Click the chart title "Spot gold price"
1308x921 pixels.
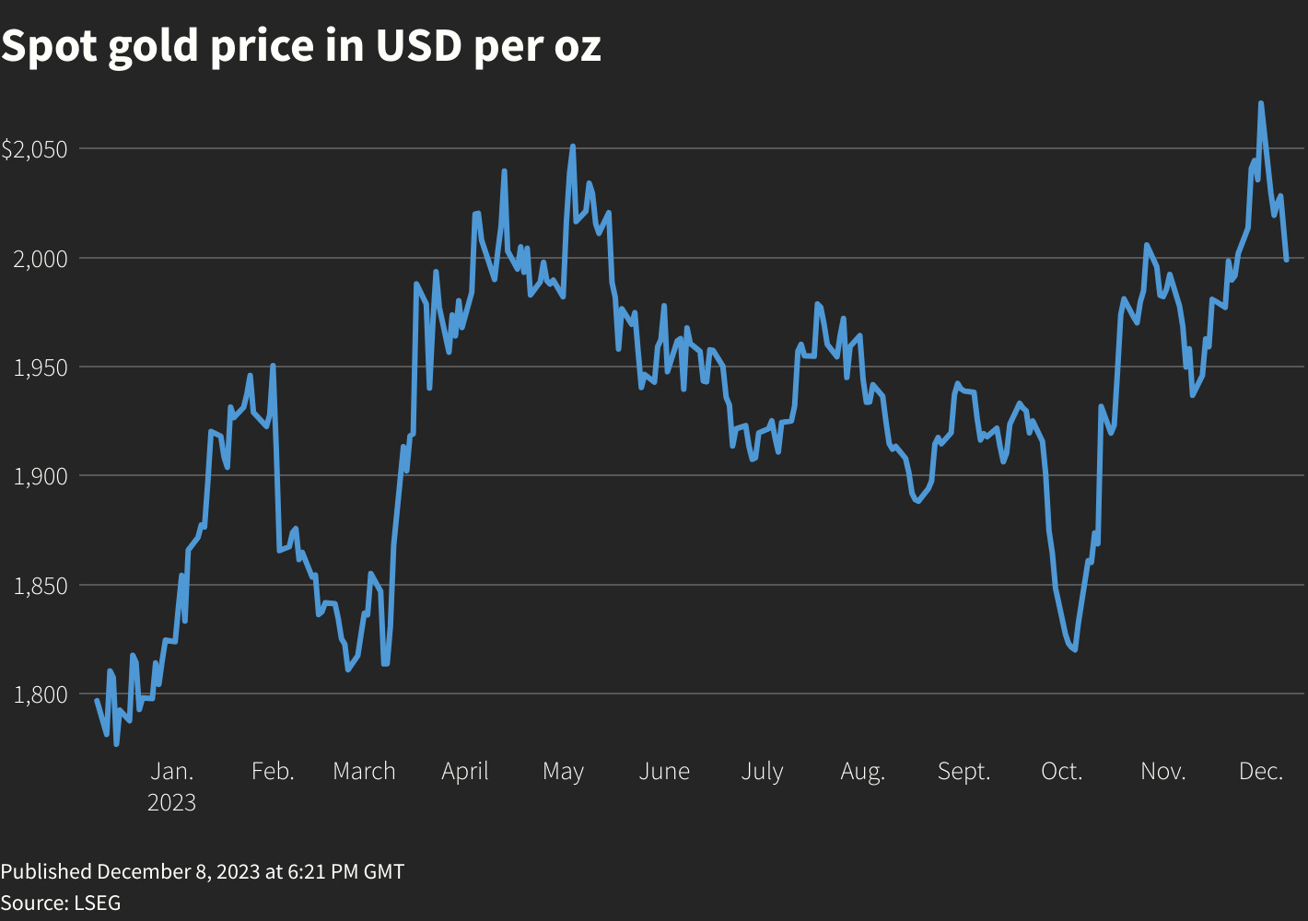click(x=300, y=46)
